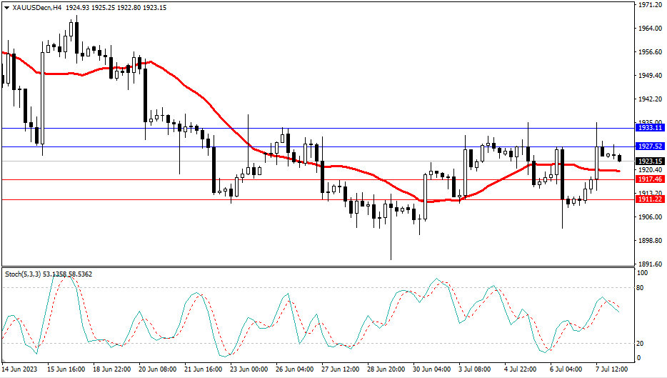The image size is (667, 378).
Task: Click the 3 Jul 08:00 time label
Action: tap(473, 369)
